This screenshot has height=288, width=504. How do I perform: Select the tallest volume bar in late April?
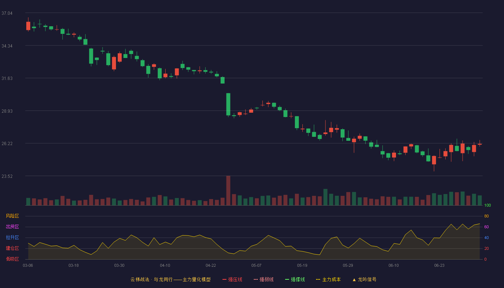click(228, 190)
